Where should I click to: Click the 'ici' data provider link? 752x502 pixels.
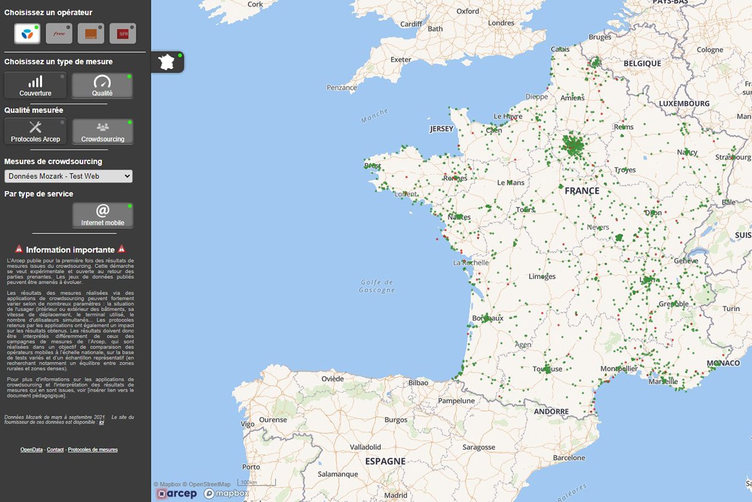click(x=102, y=422)
